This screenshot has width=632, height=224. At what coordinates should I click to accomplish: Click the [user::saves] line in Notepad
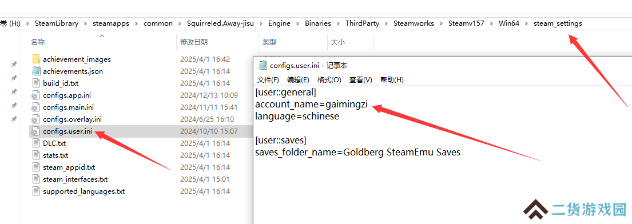(281, 141)
